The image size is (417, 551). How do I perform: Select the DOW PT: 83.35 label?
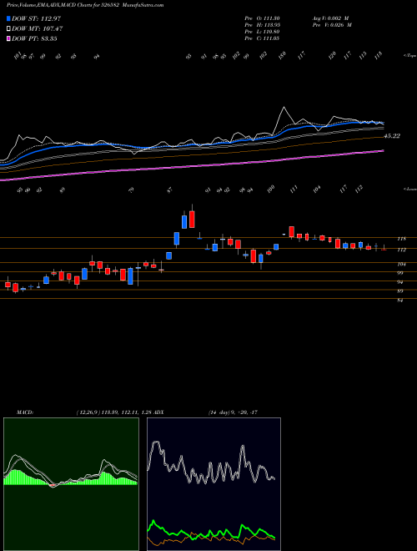tap(34, 38)
